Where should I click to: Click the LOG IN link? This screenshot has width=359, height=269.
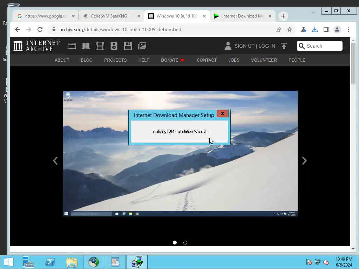point(267,46)
